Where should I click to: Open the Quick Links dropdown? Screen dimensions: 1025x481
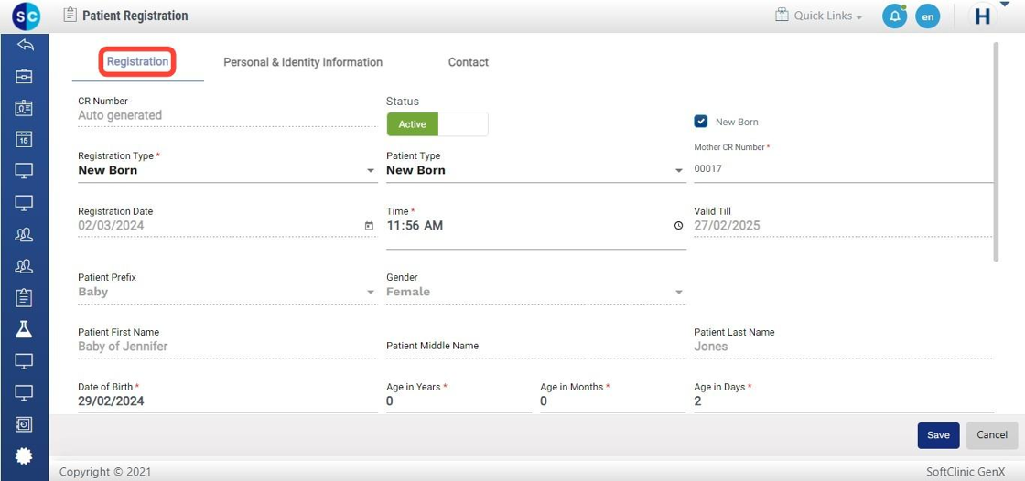tap(827, 16)
